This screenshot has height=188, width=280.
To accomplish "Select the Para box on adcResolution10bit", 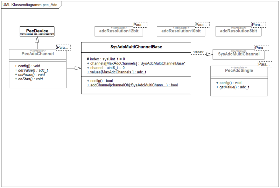I will [x=202, y=25].
